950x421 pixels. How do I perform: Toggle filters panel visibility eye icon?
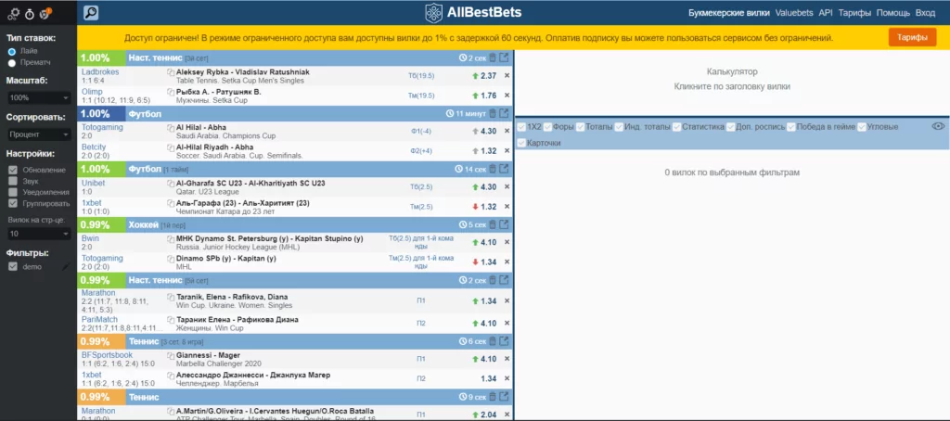coord(939,126)
